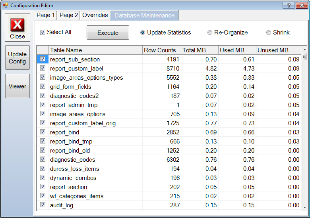The image size is (310, 218).
Task: Click the table scrollbar down arrow
Action: pos(304,207)
